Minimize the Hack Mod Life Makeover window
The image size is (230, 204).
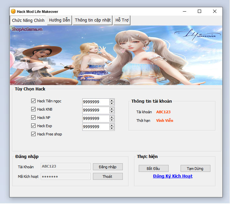click(185, 11)
